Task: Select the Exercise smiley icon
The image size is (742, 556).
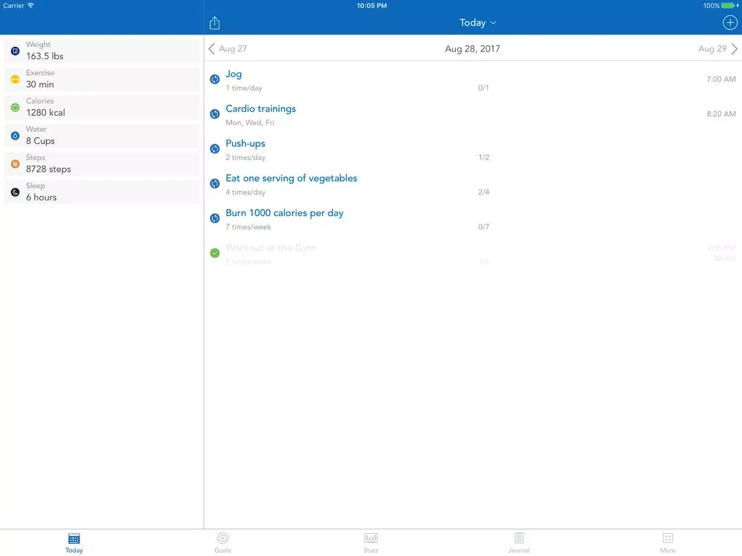Action: tap(14, 78)
